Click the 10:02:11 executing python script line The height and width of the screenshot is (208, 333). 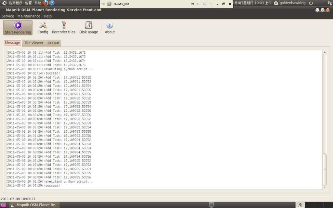pyautogui.click(x=50, y=69)
